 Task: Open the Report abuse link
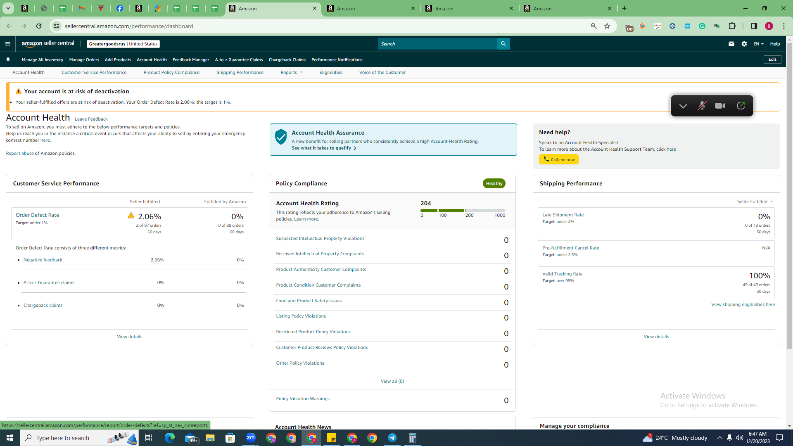(x=20, y=153)
